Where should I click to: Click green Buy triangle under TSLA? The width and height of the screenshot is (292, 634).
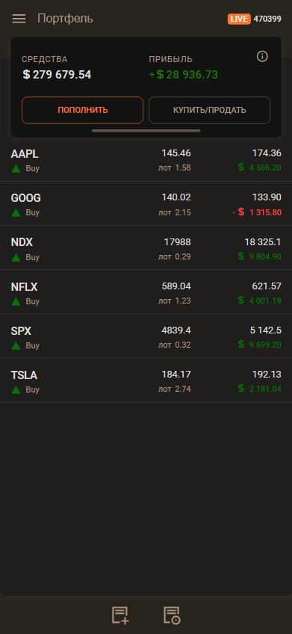tap(16, 390)
